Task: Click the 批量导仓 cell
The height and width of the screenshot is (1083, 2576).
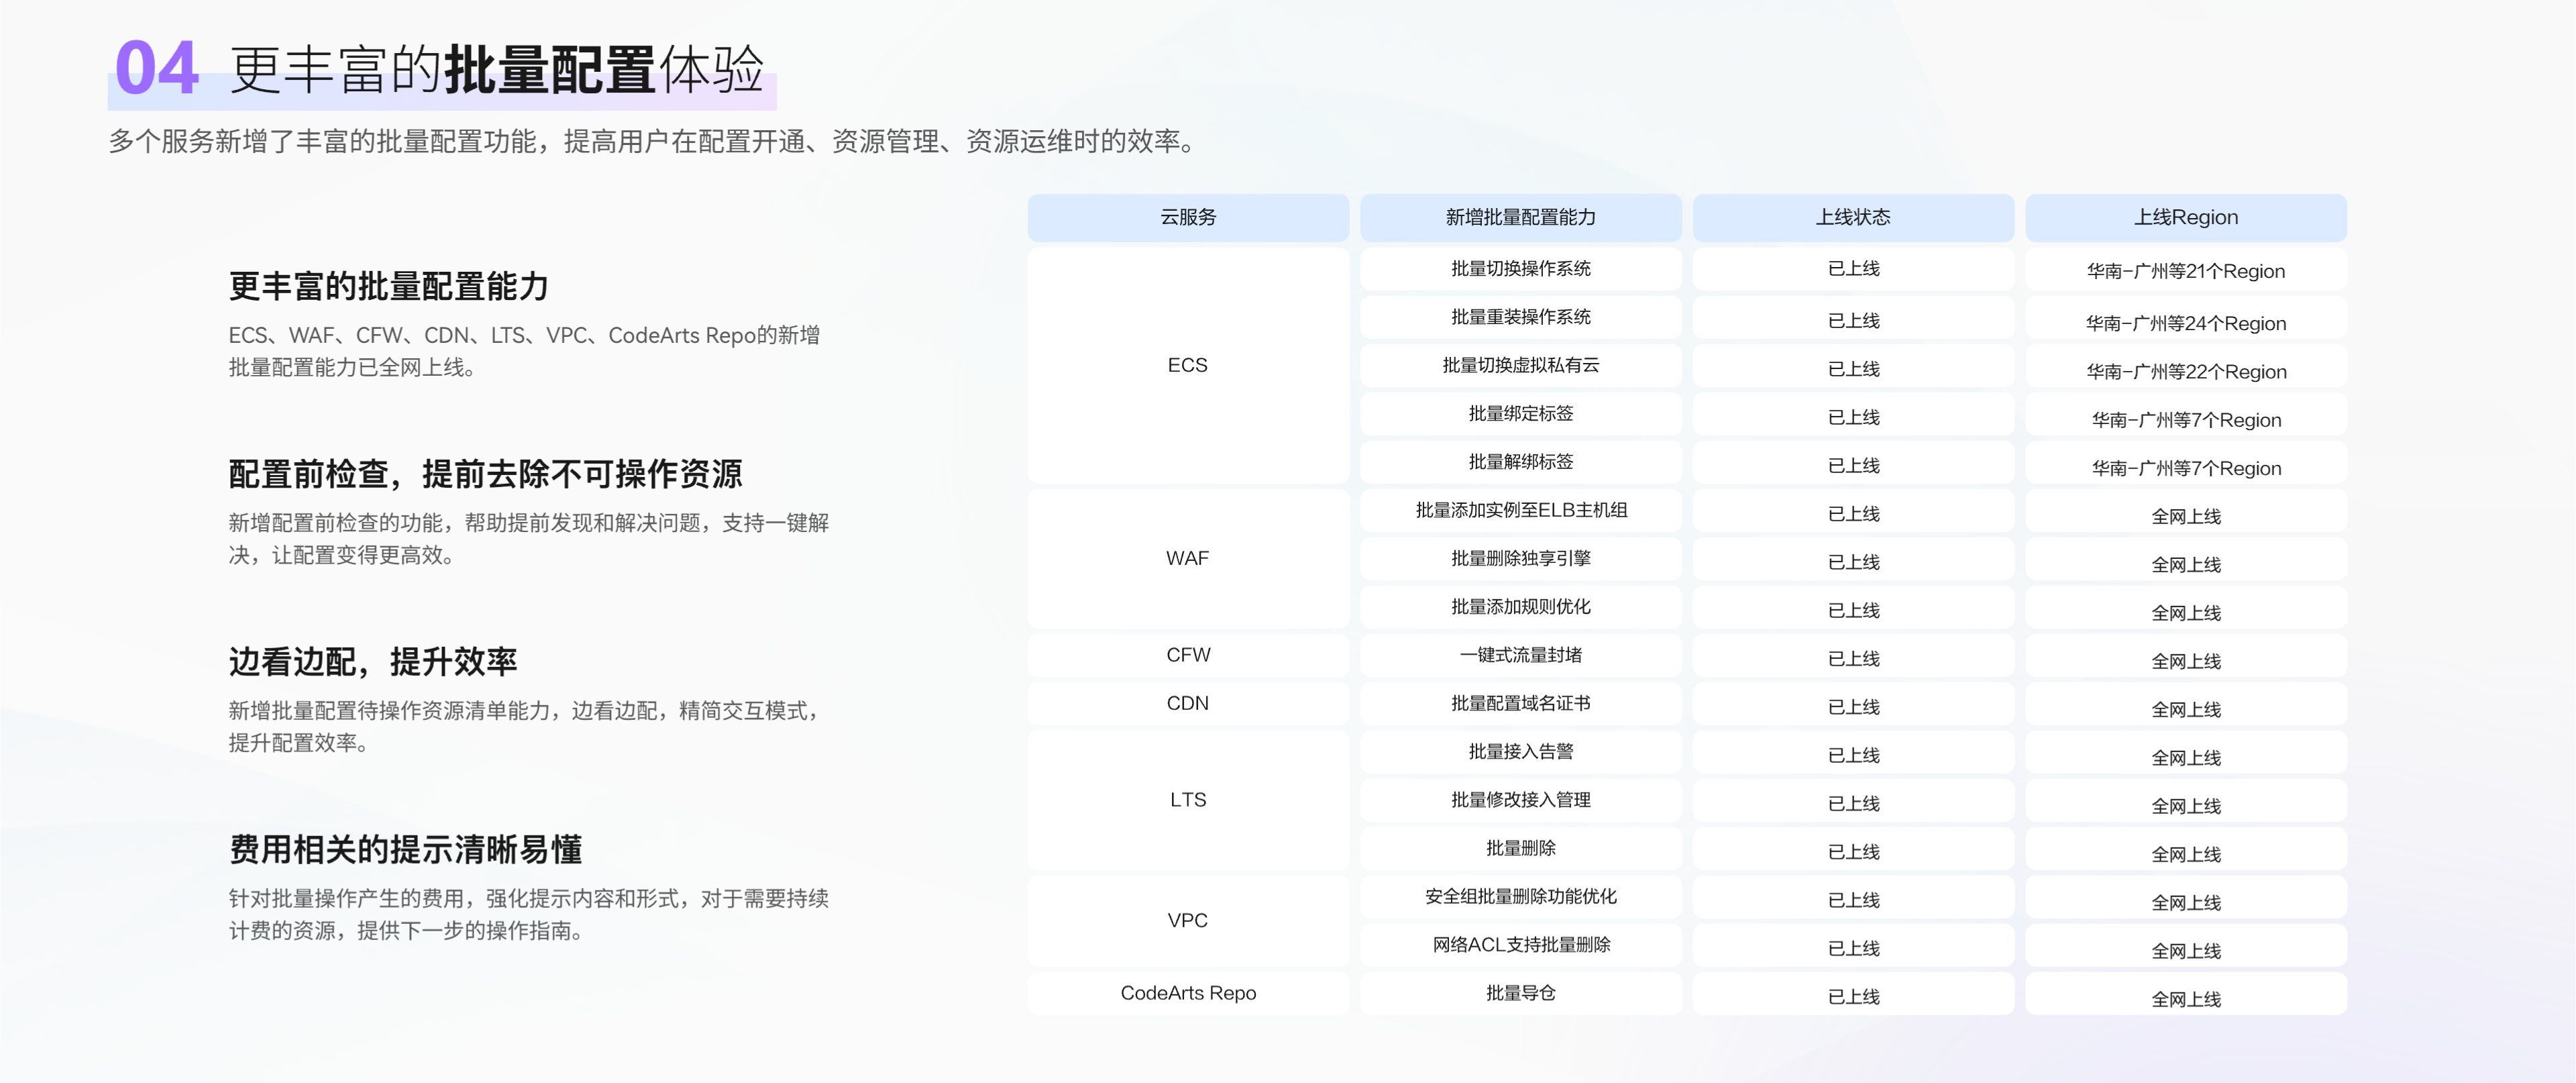Action: click(1520, 993)
